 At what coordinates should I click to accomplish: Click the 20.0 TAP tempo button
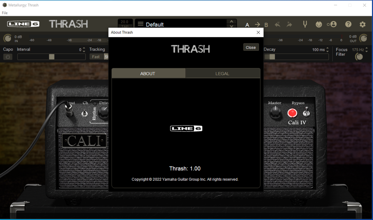click(x=125, y=24)
